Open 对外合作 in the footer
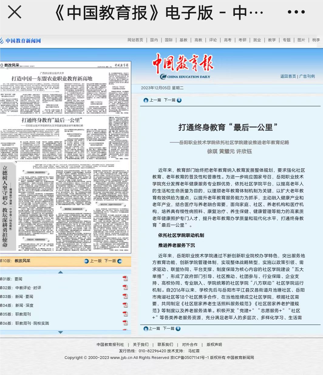 (x=190, y=345)
